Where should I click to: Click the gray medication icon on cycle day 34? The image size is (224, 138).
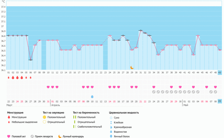pyautogui.click(x=154, y=92)
